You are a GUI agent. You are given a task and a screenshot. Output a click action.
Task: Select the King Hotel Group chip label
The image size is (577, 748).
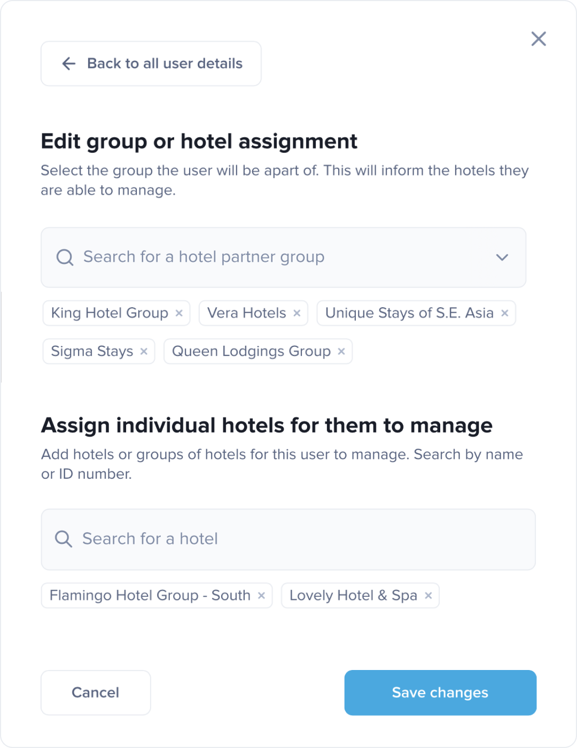point(110,313)
